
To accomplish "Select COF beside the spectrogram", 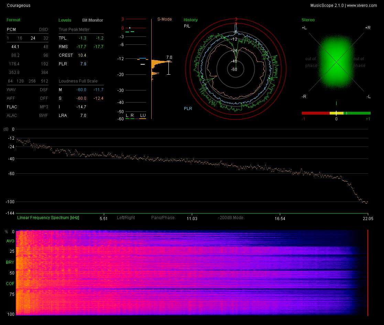I will [x=10, y=284].
